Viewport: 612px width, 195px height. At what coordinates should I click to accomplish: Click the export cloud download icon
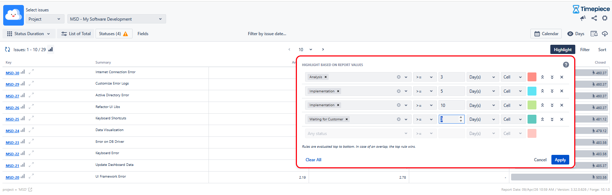605,34
